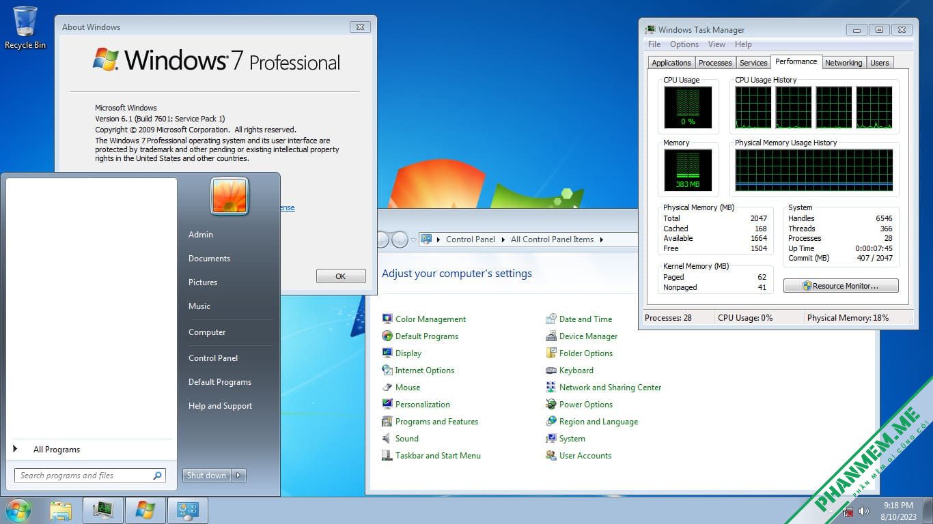Open the Options menu in Task Manager
Screen dimensions: 933x524
[684, 44]
